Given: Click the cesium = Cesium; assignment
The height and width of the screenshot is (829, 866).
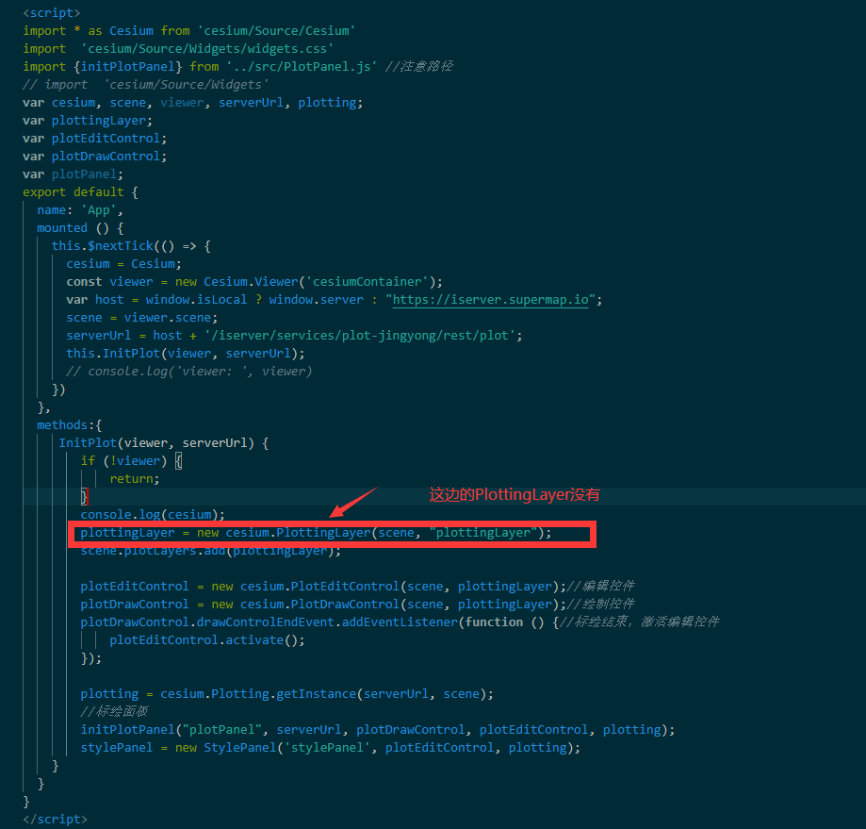Looking at the screenshot, I should [123, 264].
